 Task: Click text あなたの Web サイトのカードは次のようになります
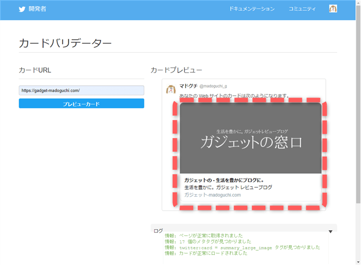(234, 96)
